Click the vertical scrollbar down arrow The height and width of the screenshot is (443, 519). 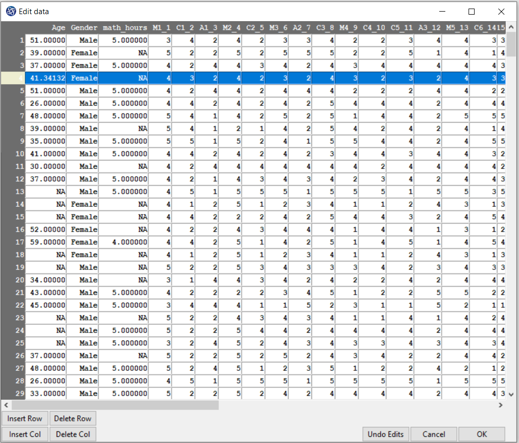[x=511, y=395]
